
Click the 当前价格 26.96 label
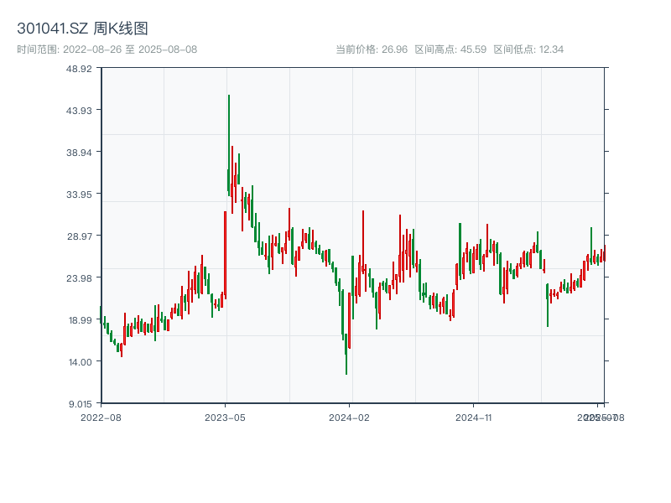(371, 49)
